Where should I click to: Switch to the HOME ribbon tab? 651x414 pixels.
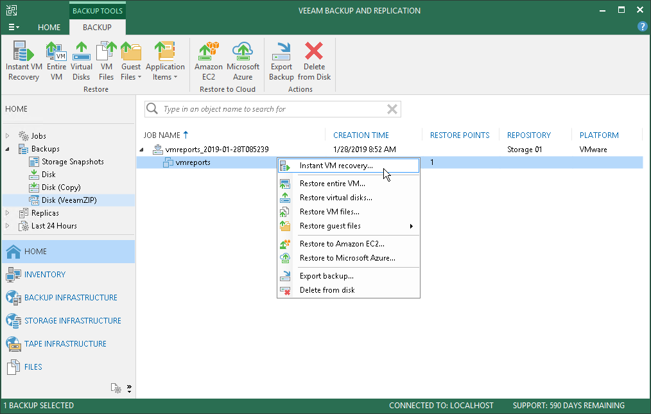pyautogui.click(x=49, y=28)
